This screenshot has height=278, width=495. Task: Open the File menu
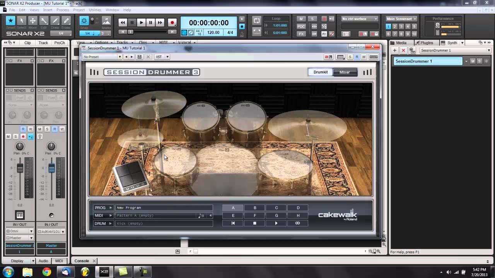(12, 10)
